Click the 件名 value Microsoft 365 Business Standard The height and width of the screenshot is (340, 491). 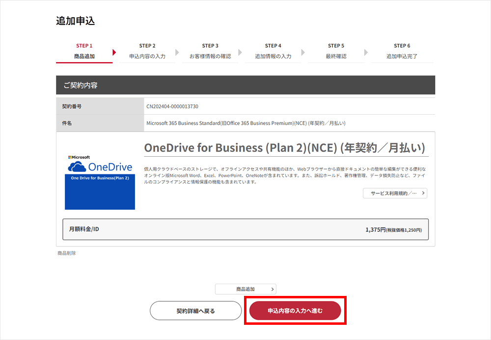coord(246,123)
